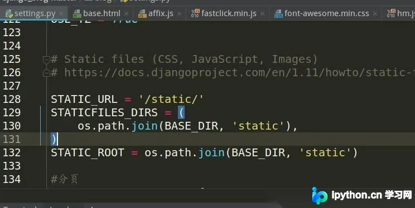Click the 'static' string on line 132
Viewport: 415px width, 208px height.
click(325, 152)
